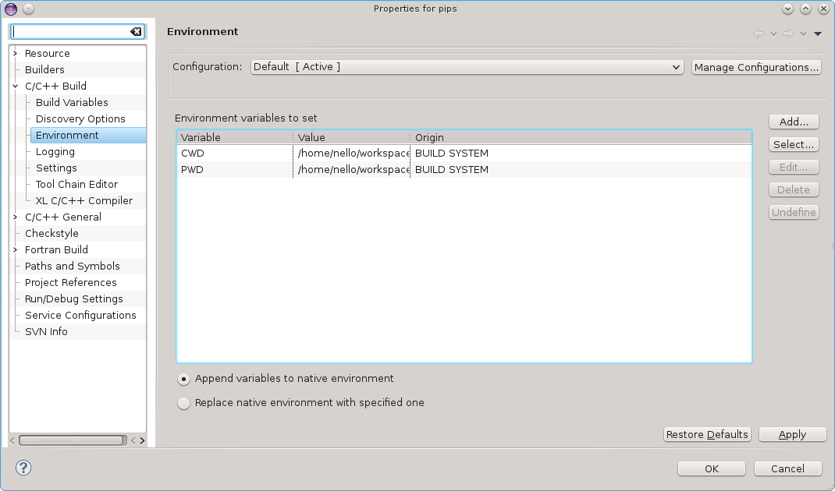Image resolution: width=835 pixels, height=491 pixels.
Task: Click the help question mark icon
Action: click(24, 468)
